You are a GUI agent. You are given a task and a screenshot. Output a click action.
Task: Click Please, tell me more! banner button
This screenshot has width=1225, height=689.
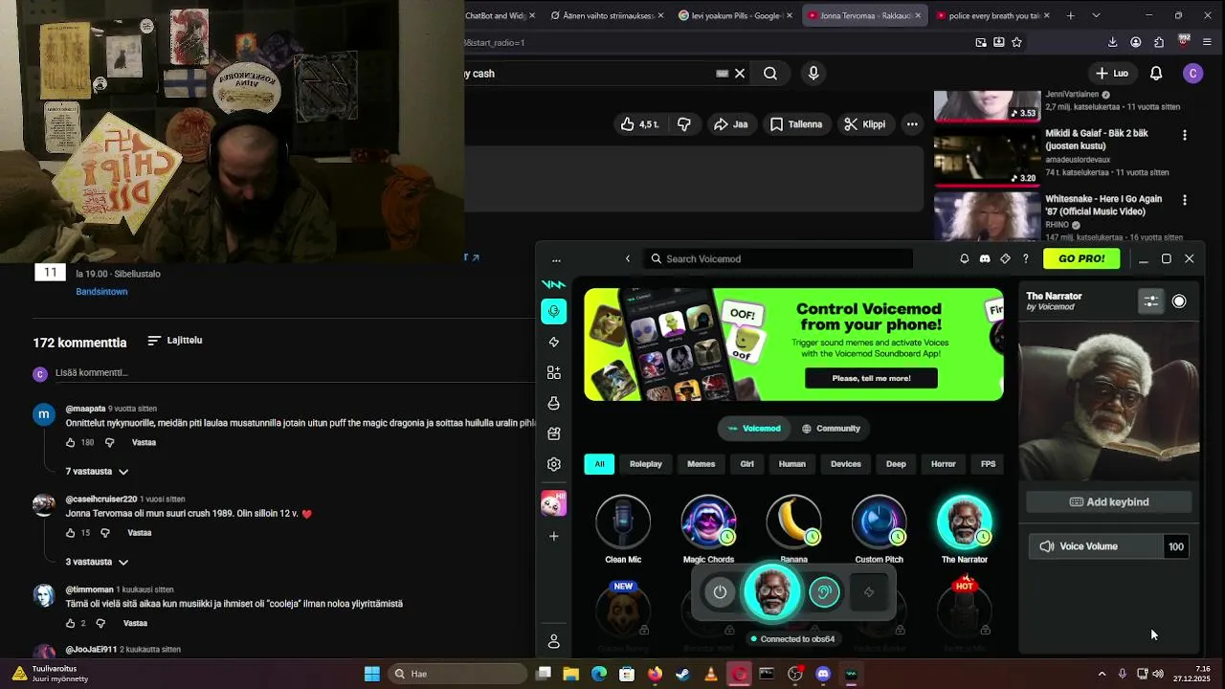(871, 378)
